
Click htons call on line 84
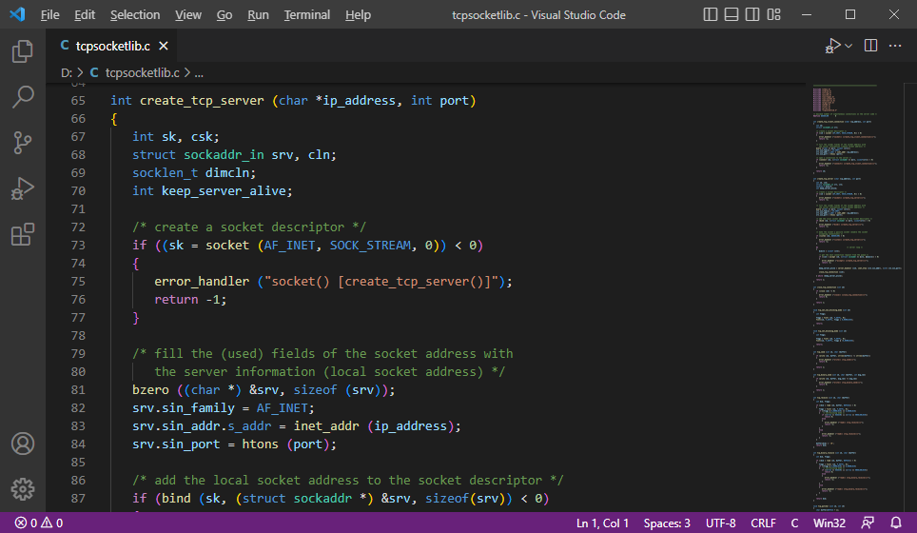(x=261, y=444)
